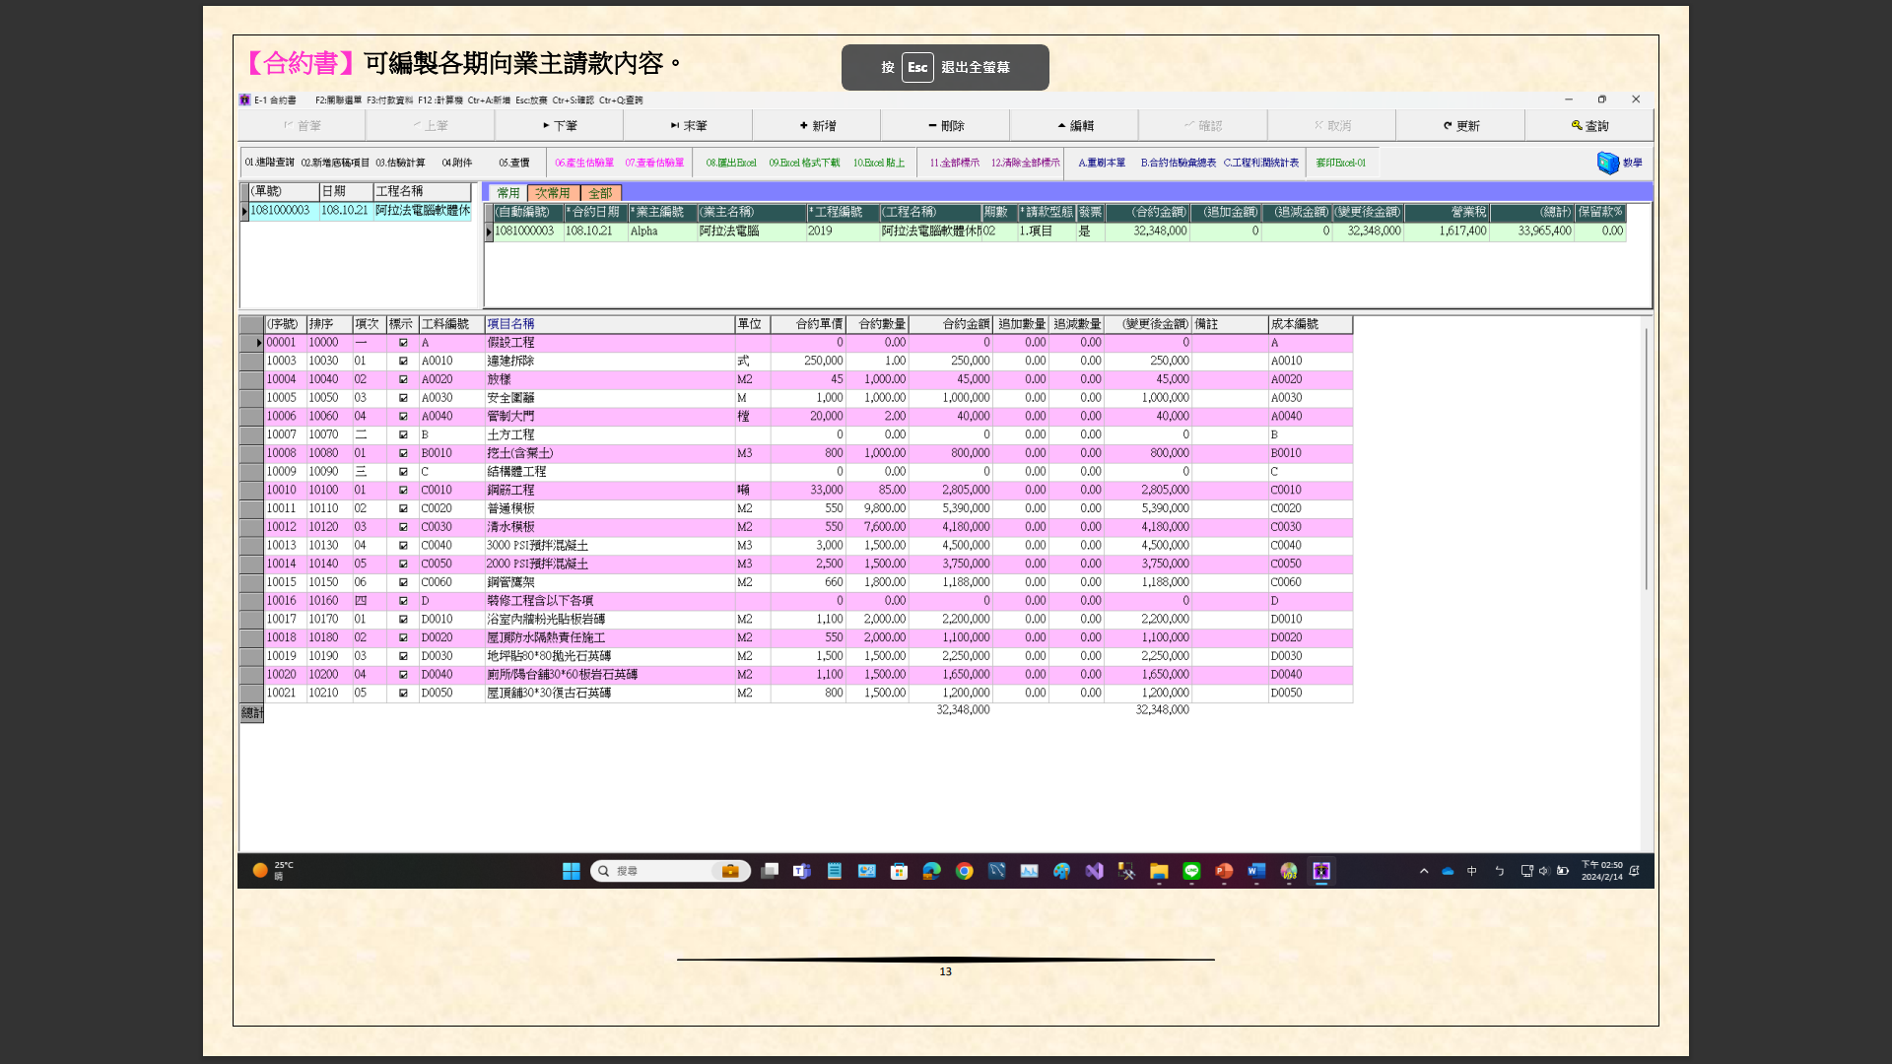Switch to the 全部 tab
The image size is (1892, 1064).
600,193
